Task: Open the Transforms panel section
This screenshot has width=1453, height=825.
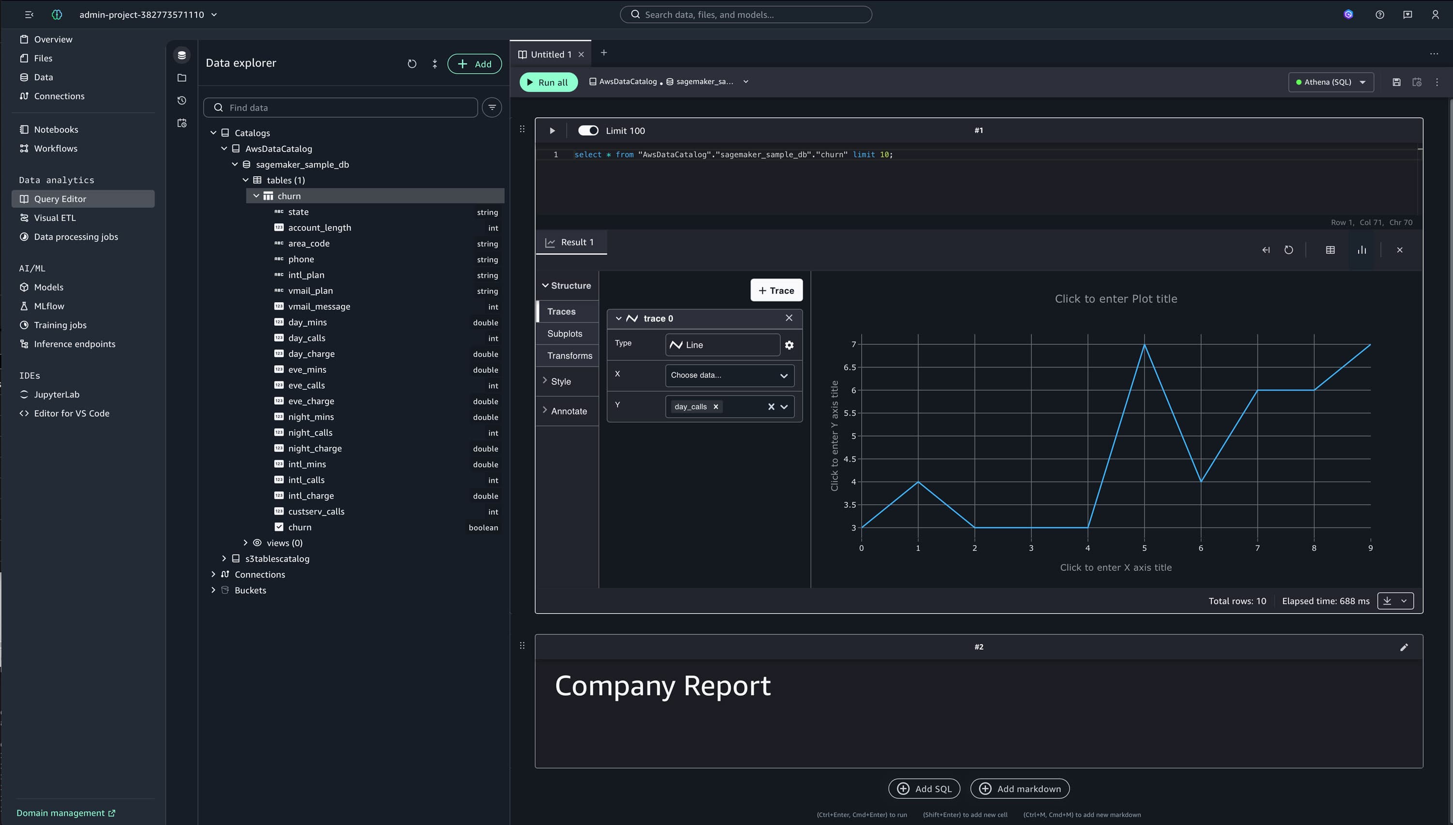Action: [x=569, y=355]
